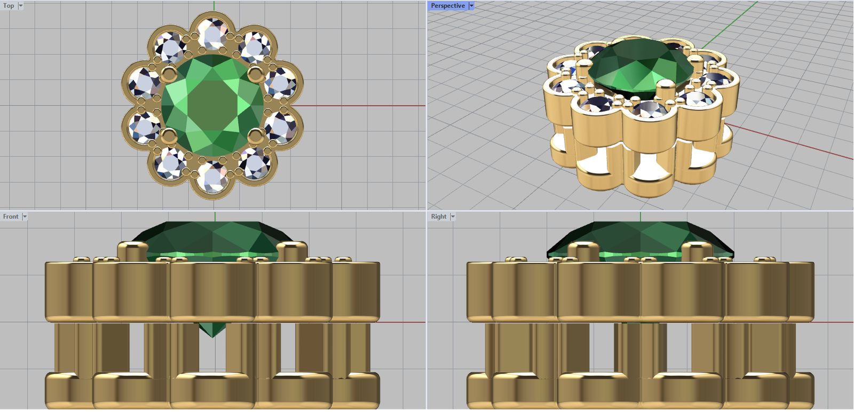
Task: Pick the nearest tall prong in Perspective view
Action: (x=665, y=90)
